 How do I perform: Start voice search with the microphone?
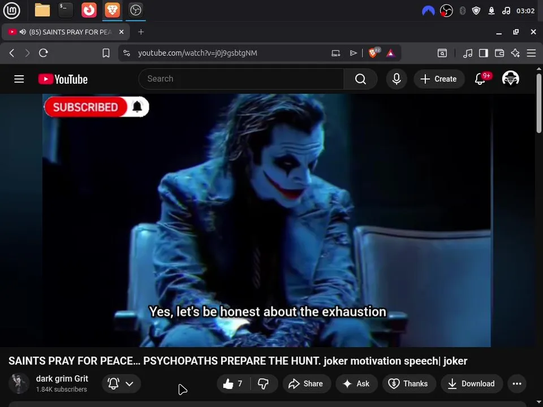pos(397,79)
